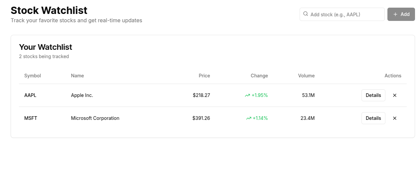
Task: Remove MSFT using its X icon
Action: [395, 118]
